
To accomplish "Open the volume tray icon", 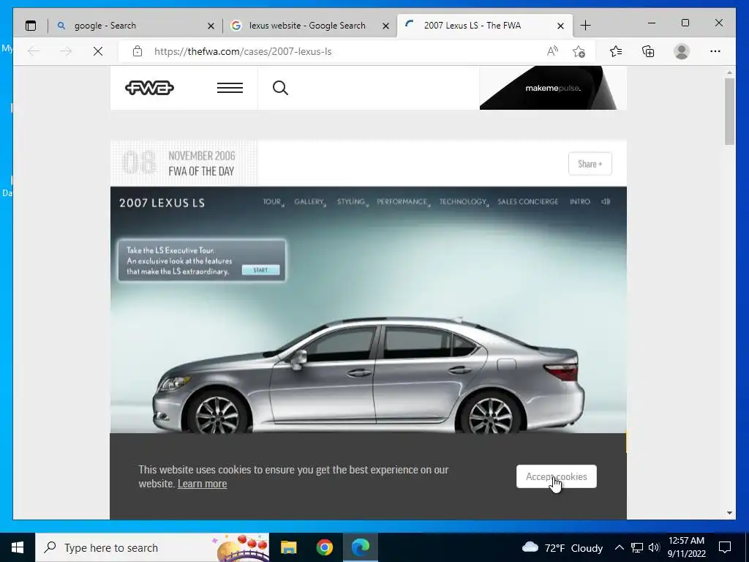I will [x=654, y=547].
